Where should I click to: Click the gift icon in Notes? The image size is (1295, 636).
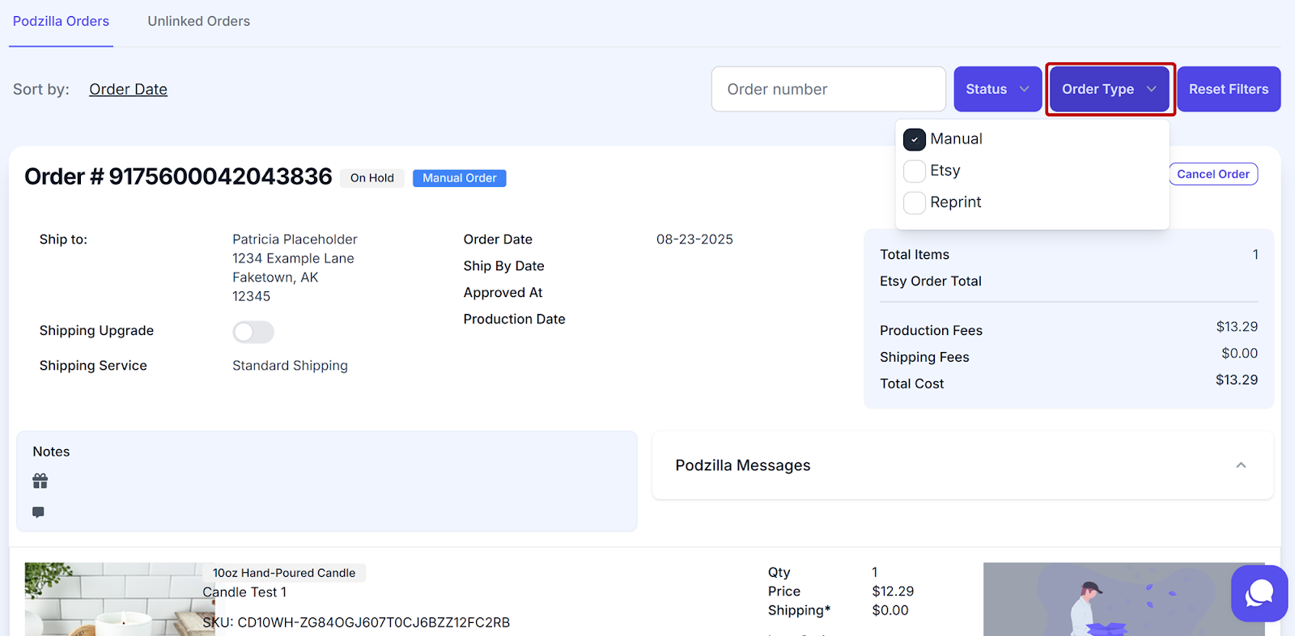[x=40, y=481]
